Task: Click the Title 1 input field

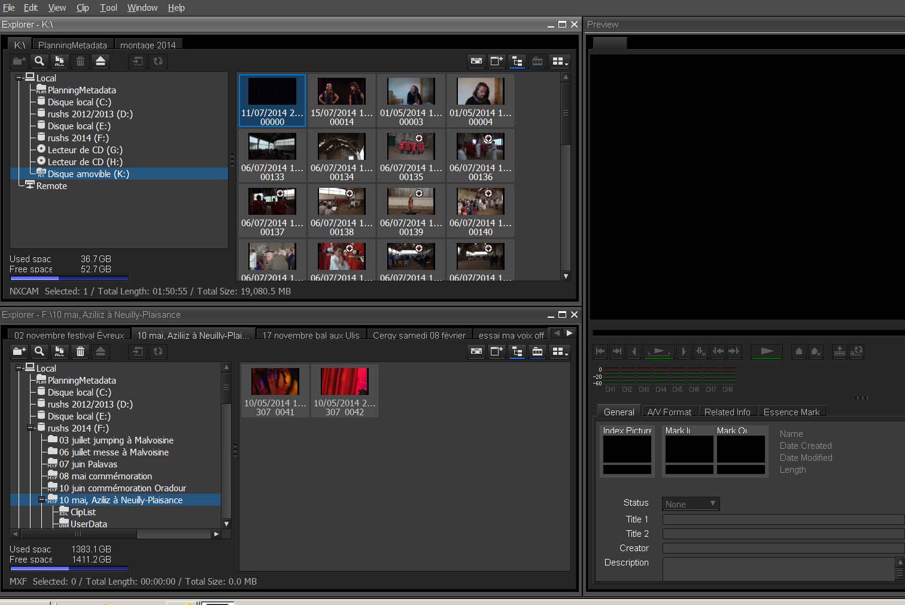Action: pos(783,519)
